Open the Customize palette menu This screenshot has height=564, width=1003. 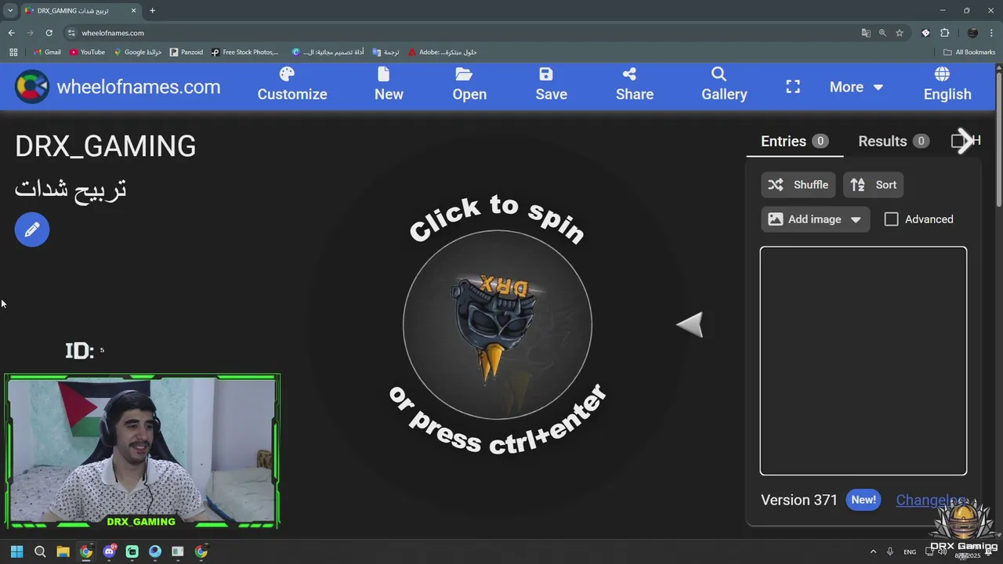pyautogui.click(x=292, y=85)
